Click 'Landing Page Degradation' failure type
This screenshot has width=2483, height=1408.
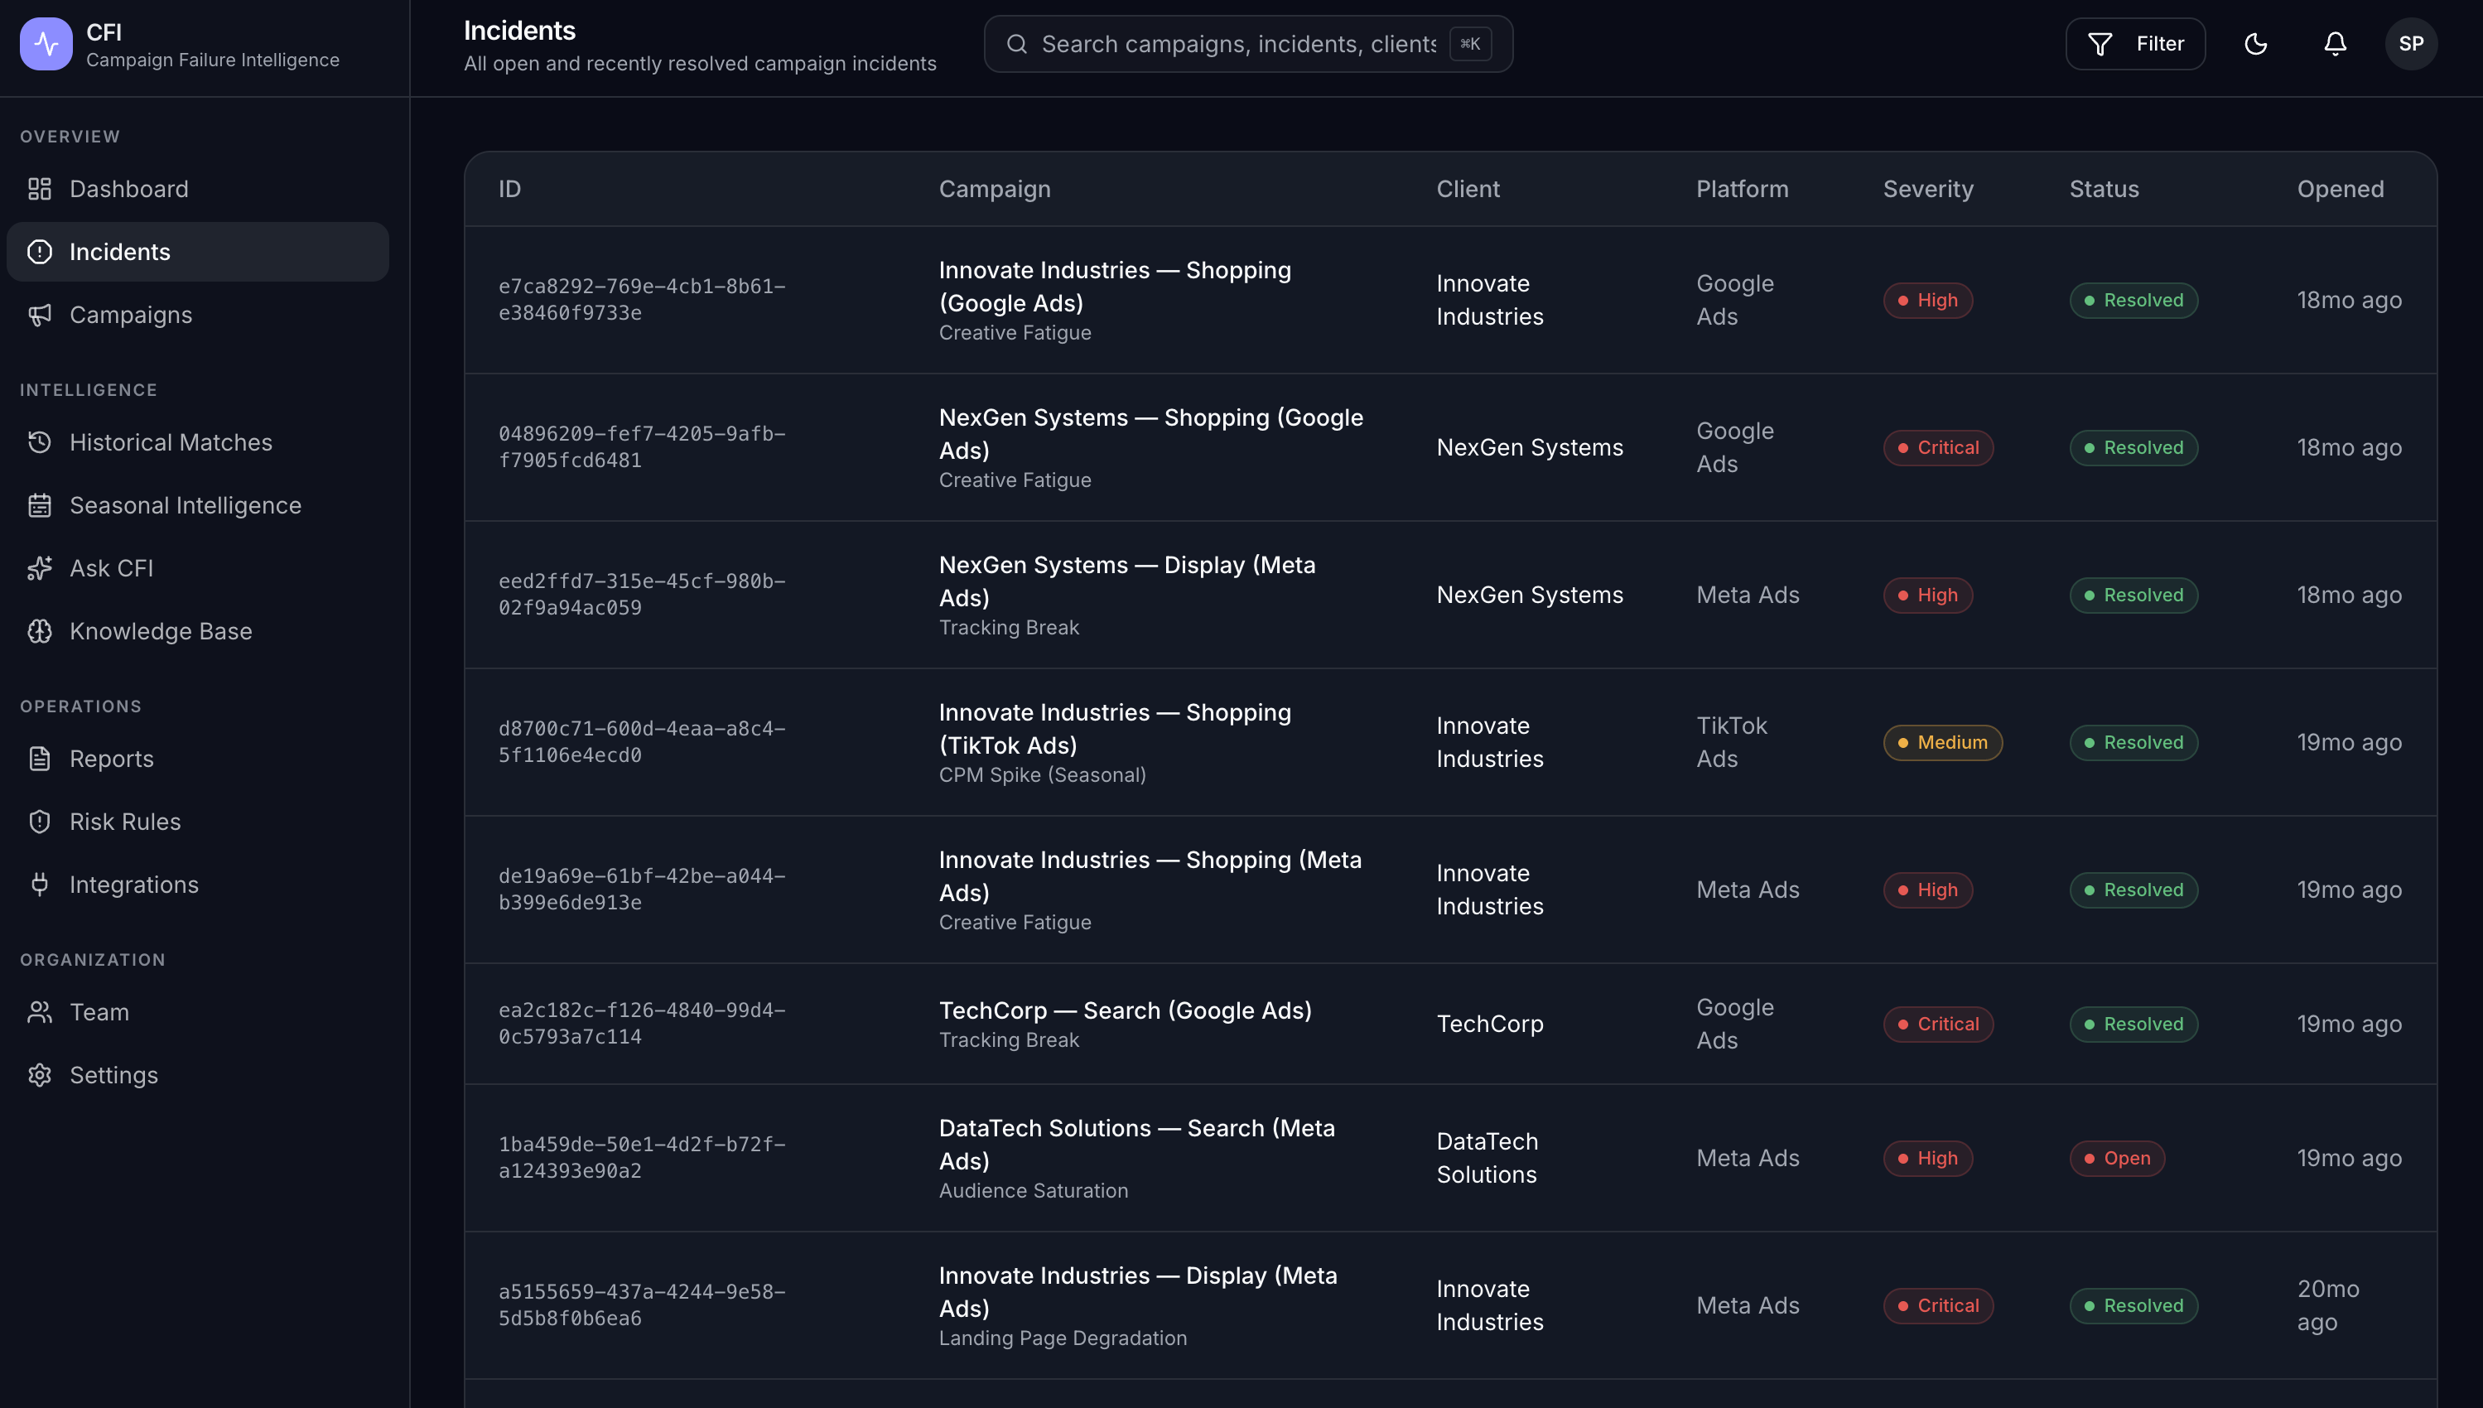tap(1062, 1338)
